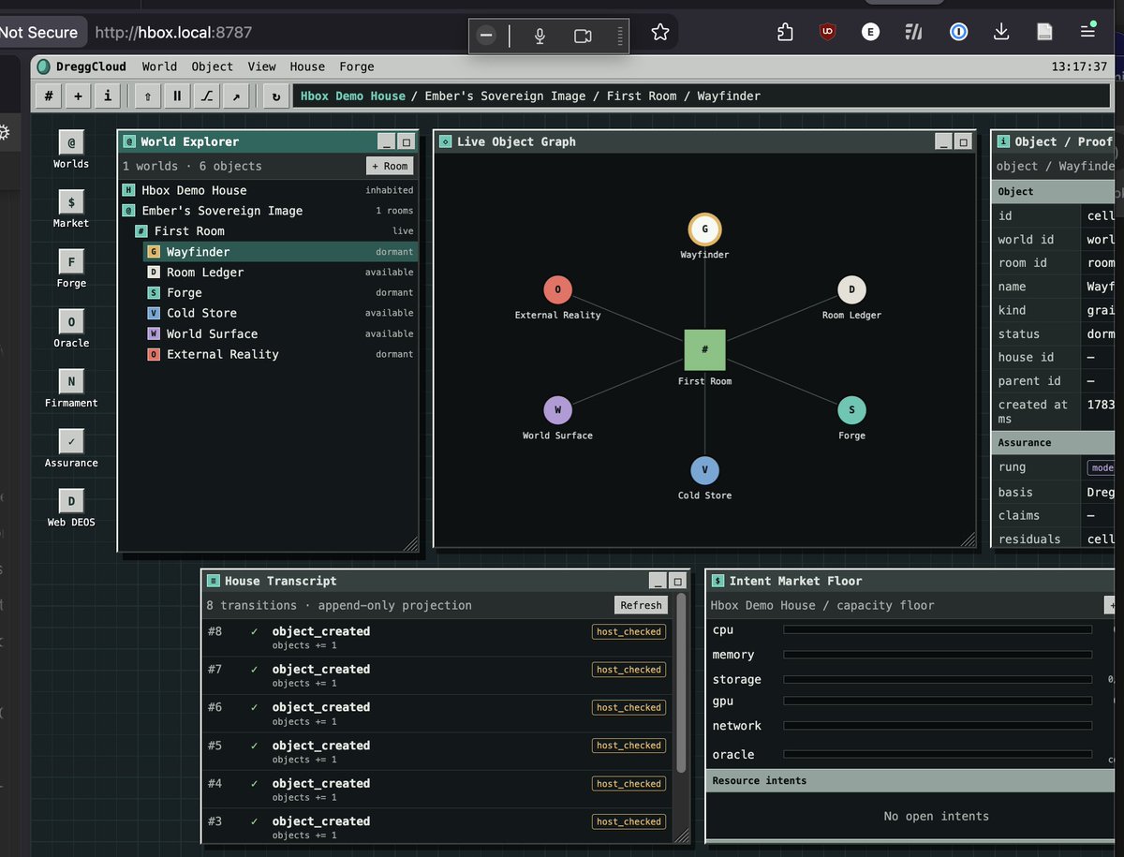This screenshot has height=857, width=1124.
Task: Select World Surface in World Explorer
Action: 280,334
